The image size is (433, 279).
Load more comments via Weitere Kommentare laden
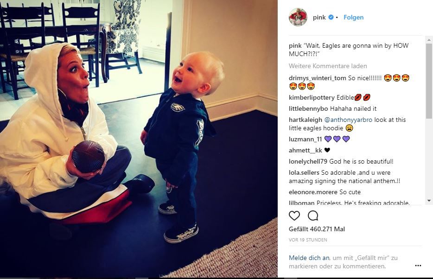pyautogui.click(x=328, y=66)
